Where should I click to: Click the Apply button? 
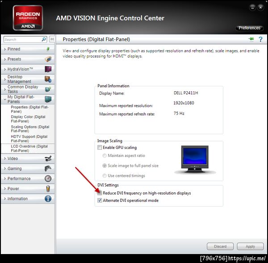pyautogui.click(x=250, y=246)
